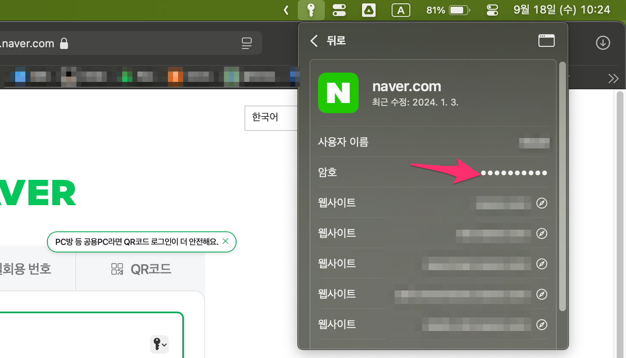Open the input source 'A' menu
Screen dimensions: 626x358
point(401,10)
